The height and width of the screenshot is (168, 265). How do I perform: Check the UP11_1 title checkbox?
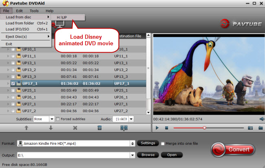pos(13,56)
